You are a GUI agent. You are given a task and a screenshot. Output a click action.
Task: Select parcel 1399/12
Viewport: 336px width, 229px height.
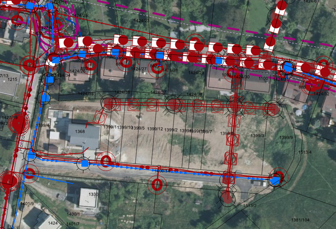point(155,129)
